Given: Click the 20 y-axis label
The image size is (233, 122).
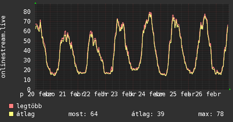Looking at the screenshot, I should pyautogui.click(x=27, y=70).
